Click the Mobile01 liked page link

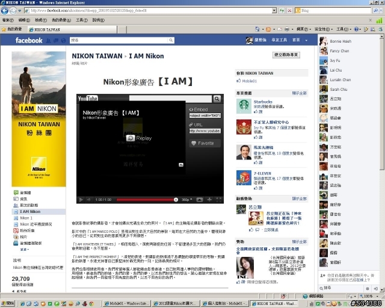pyautogui.click(x=249, y=81)
